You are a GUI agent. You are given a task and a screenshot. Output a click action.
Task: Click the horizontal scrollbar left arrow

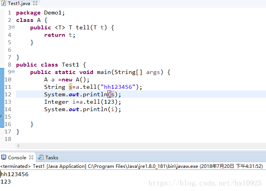pyautogui.click(x=18, y=146)
